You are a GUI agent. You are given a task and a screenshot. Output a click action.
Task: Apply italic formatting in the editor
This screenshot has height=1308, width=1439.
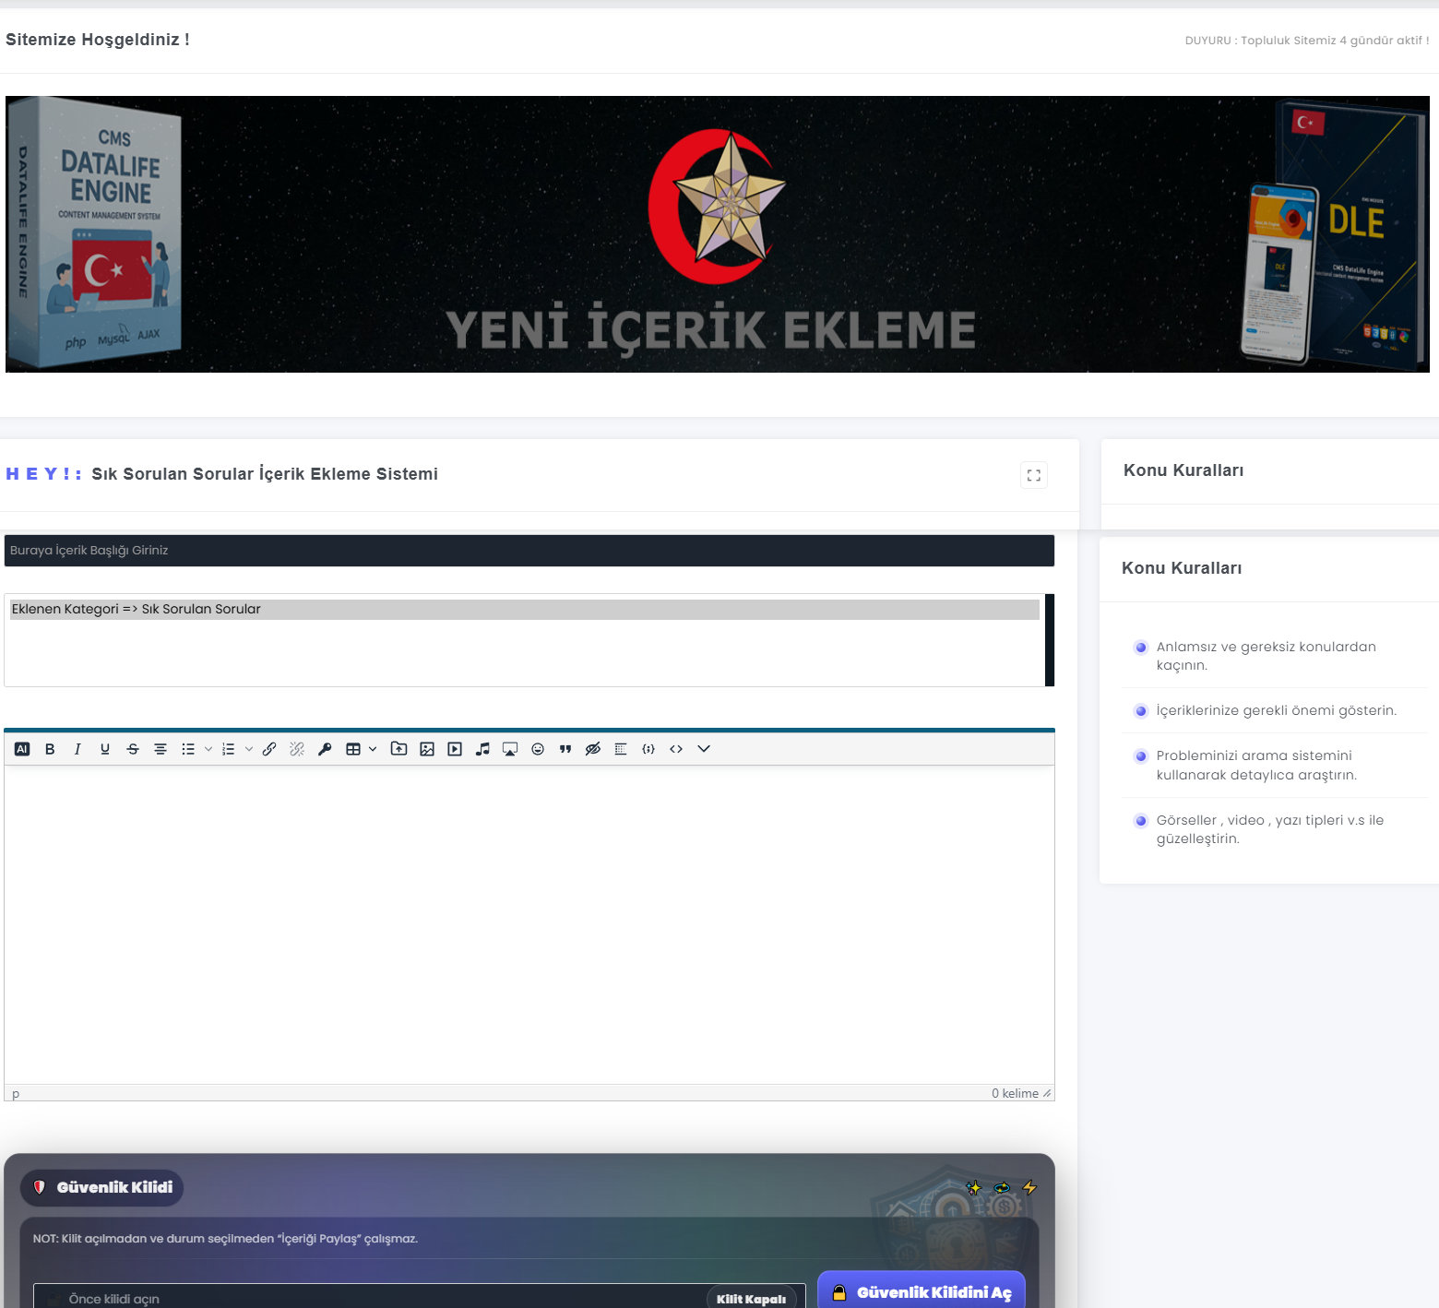(x=77, y=749)
